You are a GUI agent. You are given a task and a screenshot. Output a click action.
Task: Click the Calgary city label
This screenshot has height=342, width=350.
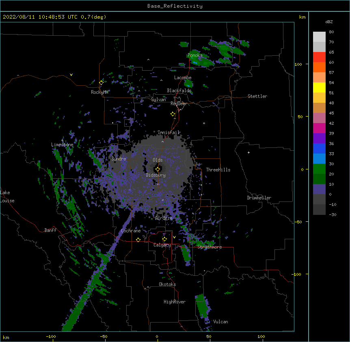pyautogui.click(x=162, y=245)
